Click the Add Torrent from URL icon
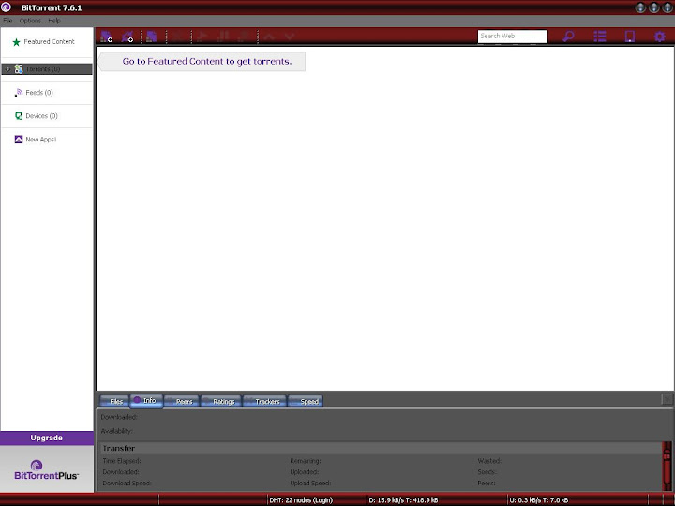Screen dimensions: 675x506 pyautogui.click(x=127, y=37)
